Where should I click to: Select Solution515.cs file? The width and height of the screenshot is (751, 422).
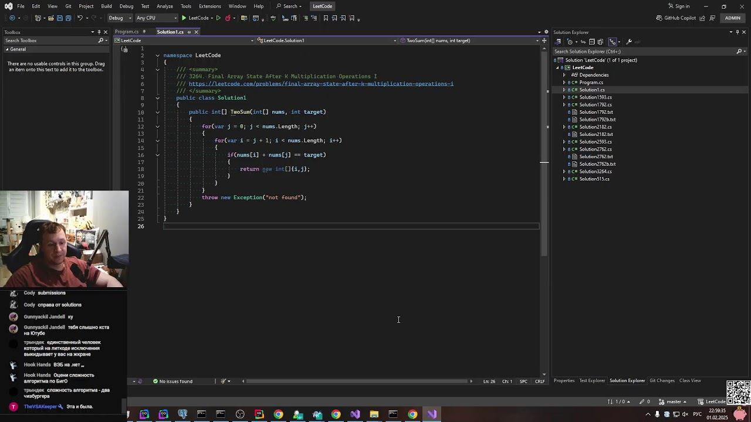coord(594,179)
